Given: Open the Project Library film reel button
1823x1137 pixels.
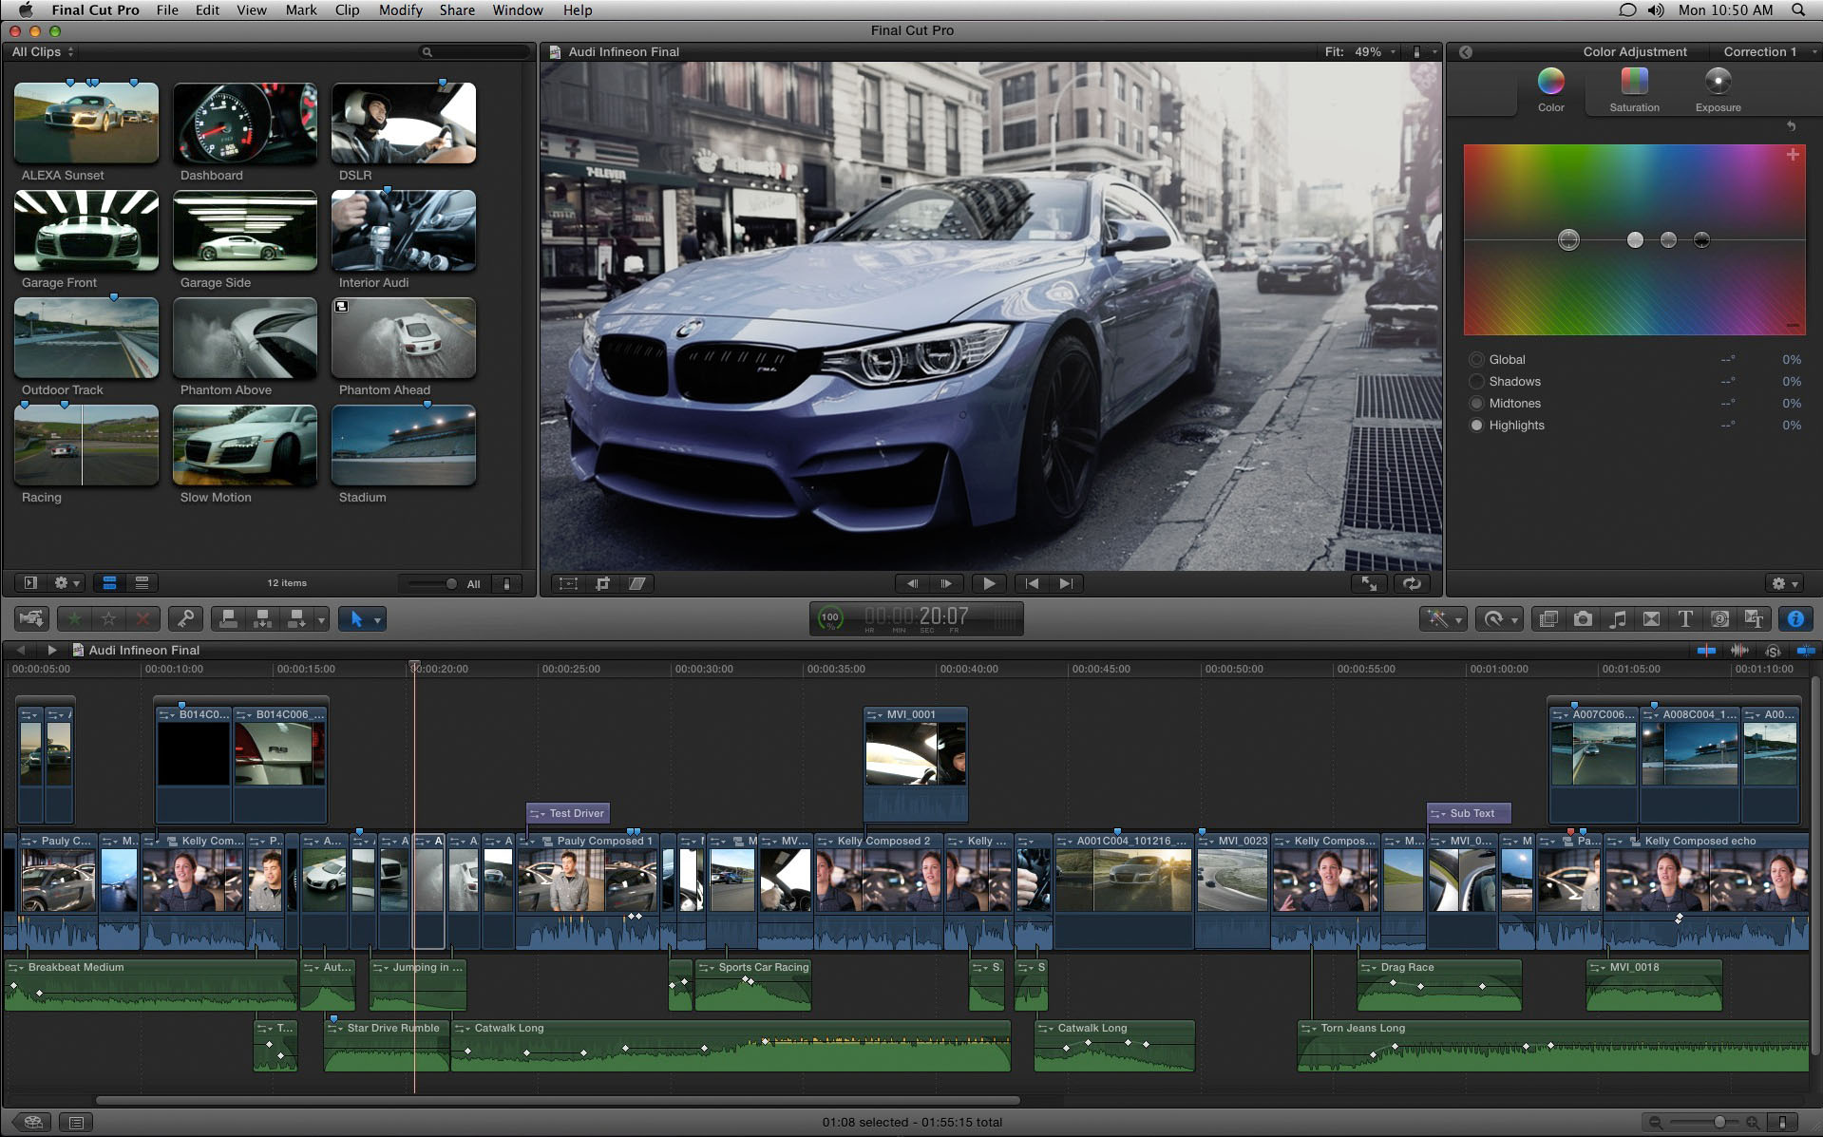Looking at the screenshot, I should 32,1123.
